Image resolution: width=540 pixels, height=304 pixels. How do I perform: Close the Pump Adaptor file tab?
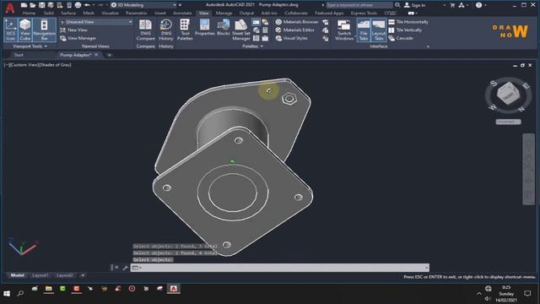pos(96,55)
